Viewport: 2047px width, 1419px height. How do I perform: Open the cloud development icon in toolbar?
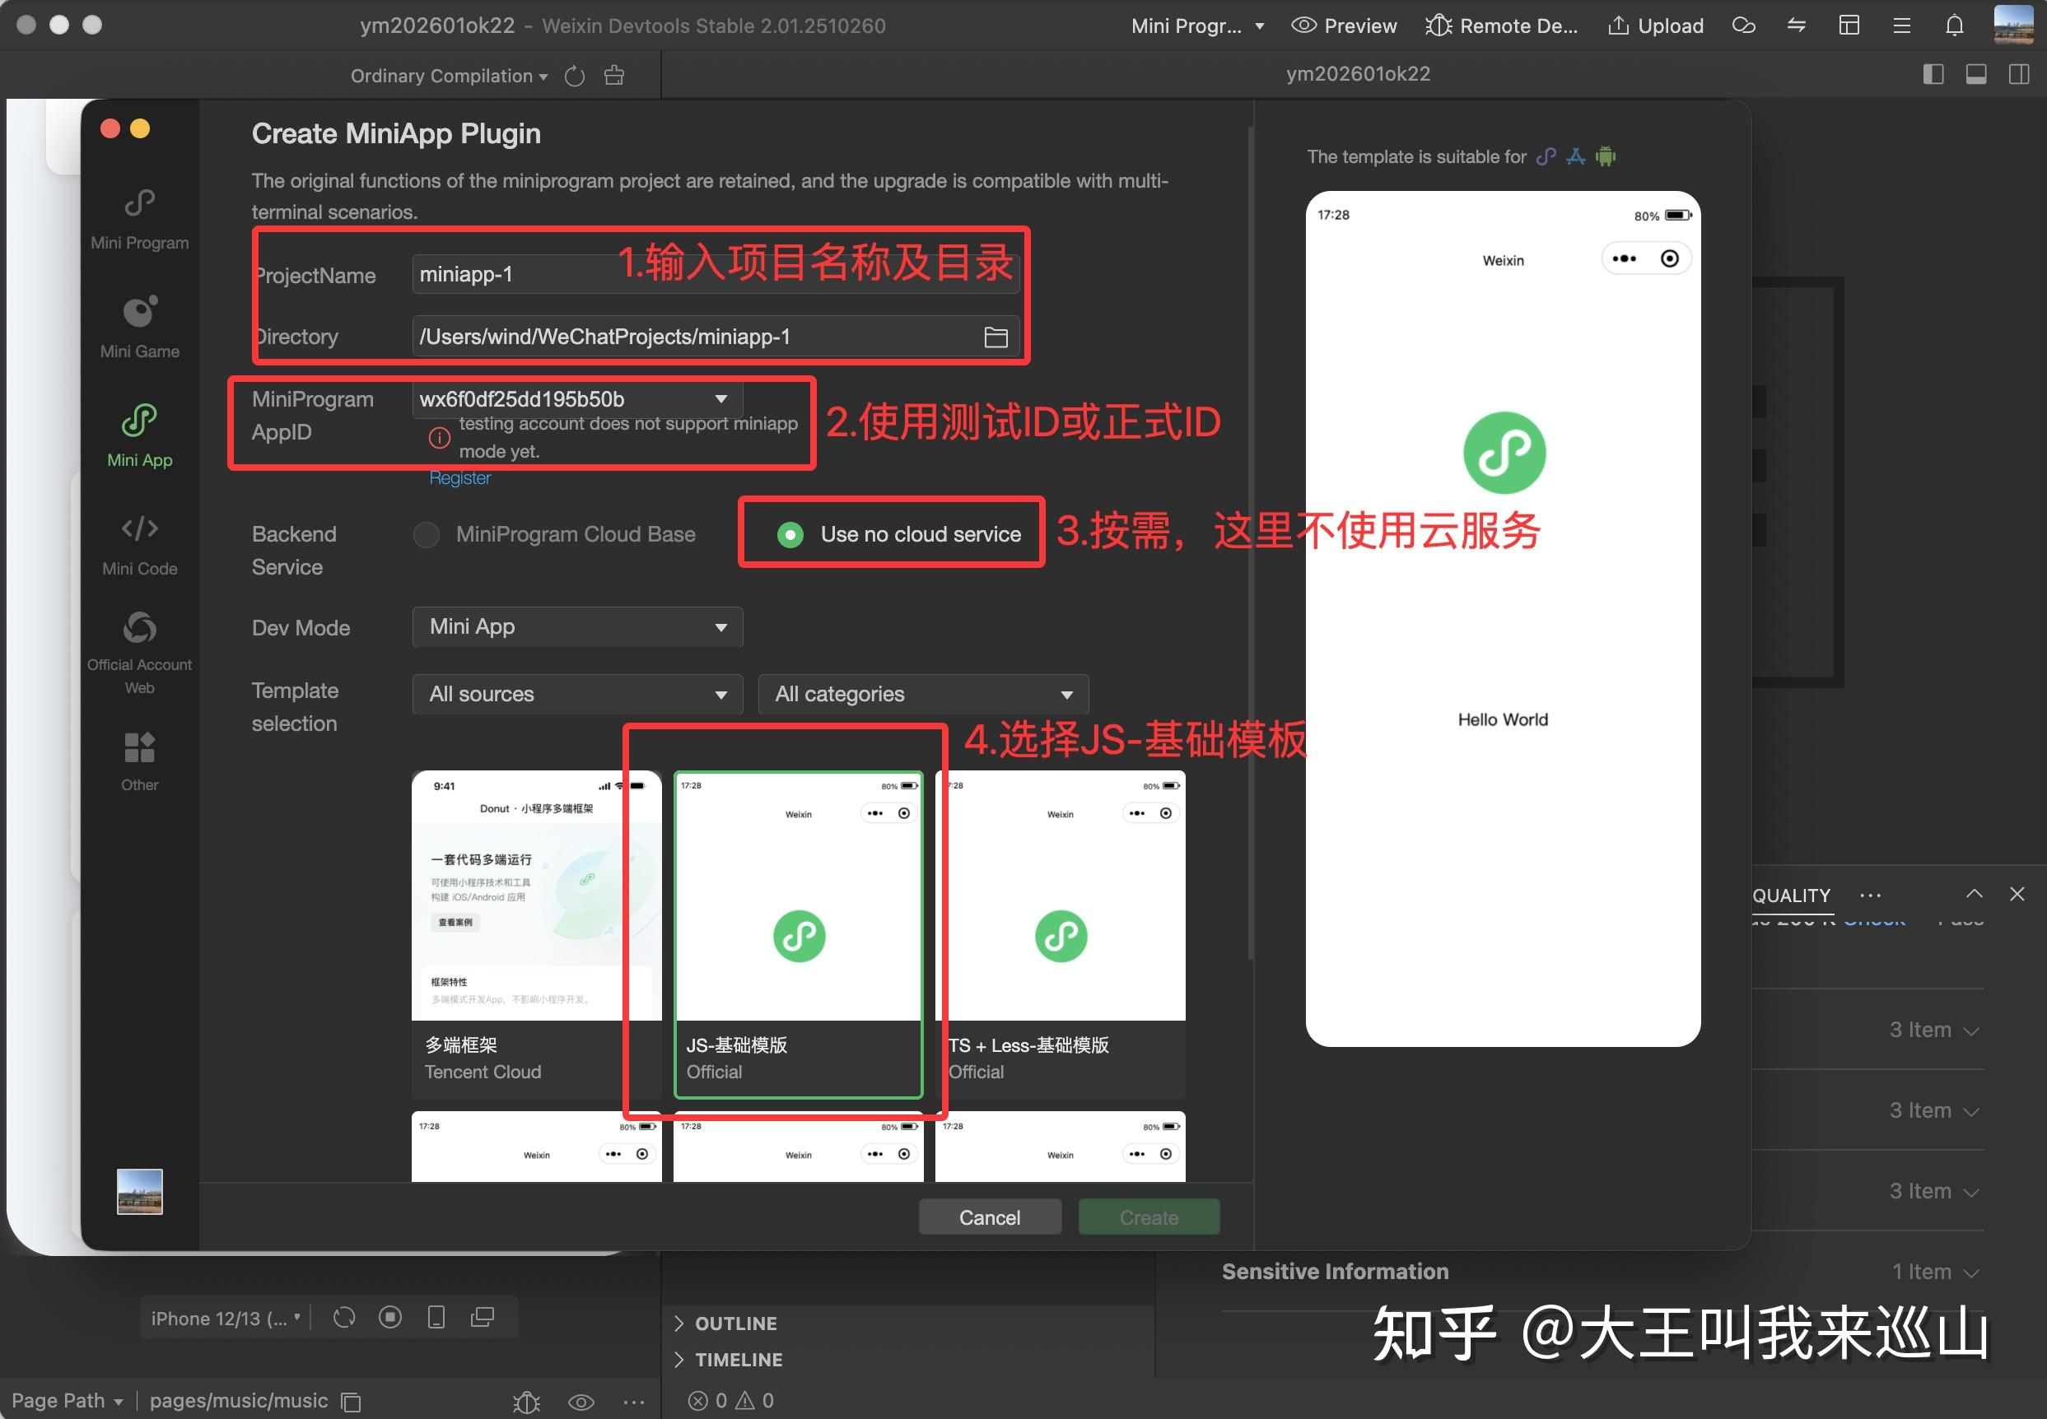click(1743, 26)
